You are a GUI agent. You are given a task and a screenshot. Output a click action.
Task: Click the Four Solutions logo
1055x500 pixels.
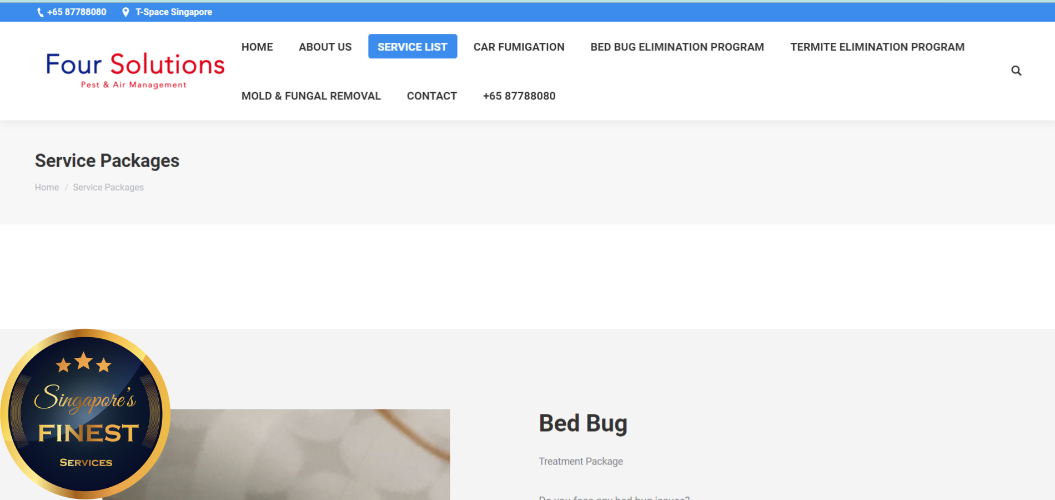pos(135,70)
